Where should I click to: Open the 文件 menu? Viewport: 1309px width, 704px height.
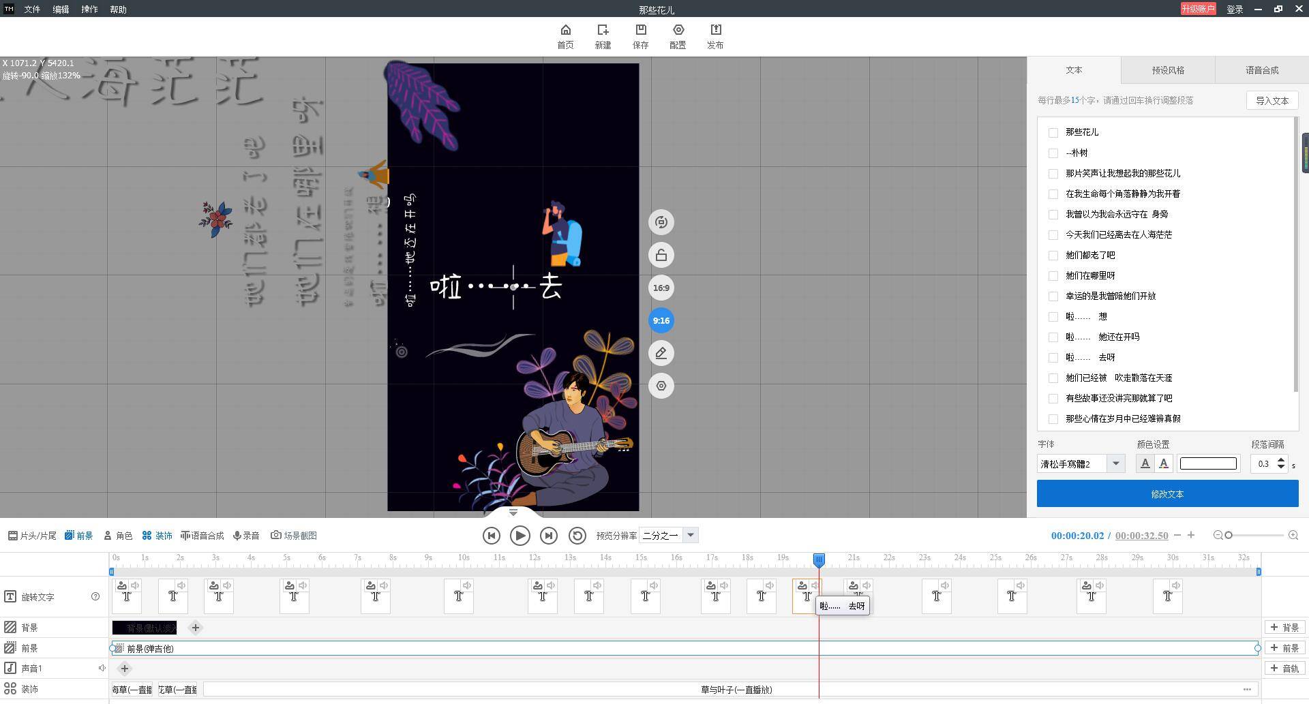click(32, 10)
